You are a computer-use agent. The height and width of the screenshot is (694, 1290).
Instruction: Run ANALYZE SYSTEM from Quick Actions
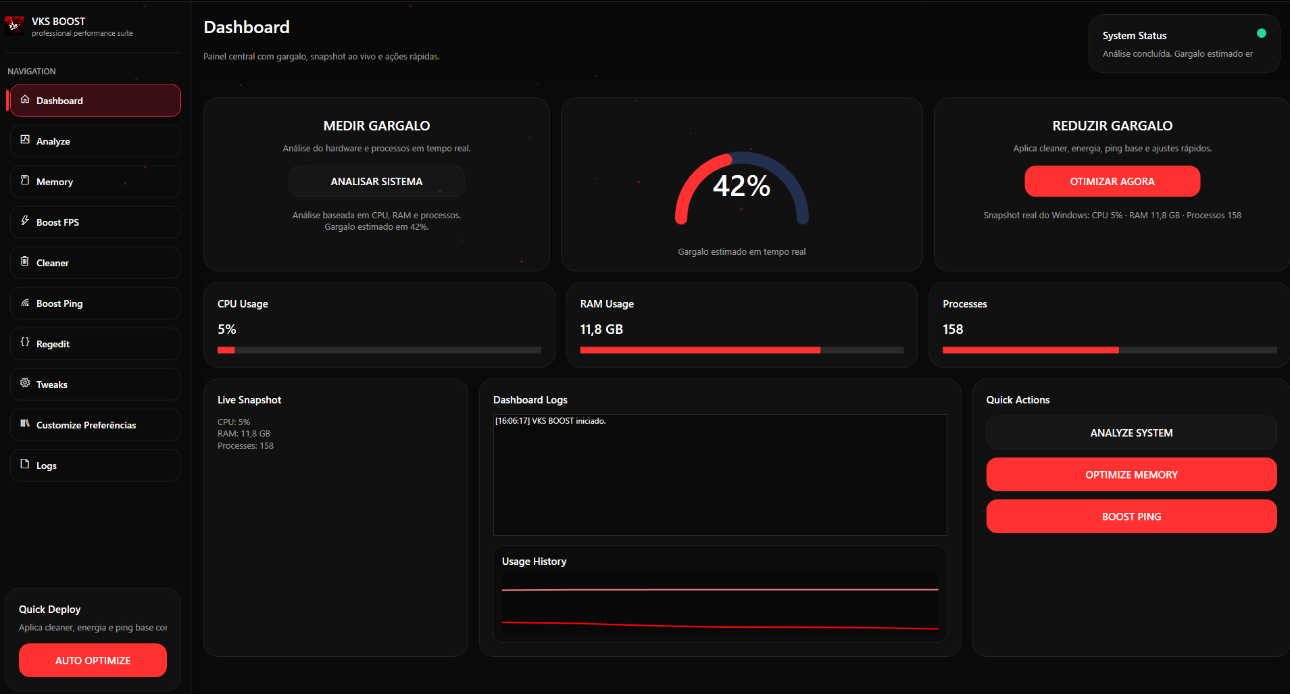pos(1131,433)
